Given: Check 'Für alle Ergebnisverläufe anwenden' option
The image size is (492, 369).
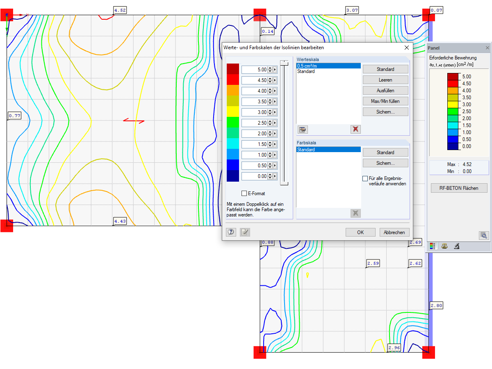Looking at the screenshot, I should tap(365, 179).
